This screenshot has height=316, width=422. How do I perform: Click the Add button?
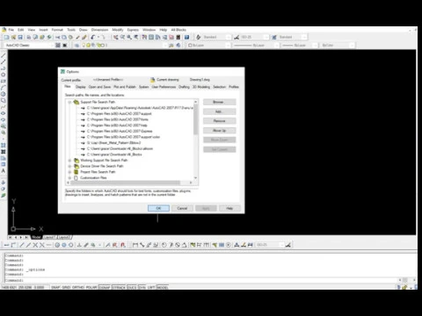(x=220, y=111)
